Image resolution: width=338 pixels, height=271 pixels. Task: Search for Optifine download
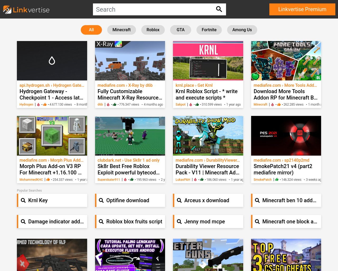pyautogui.click(x=130, y=200)
